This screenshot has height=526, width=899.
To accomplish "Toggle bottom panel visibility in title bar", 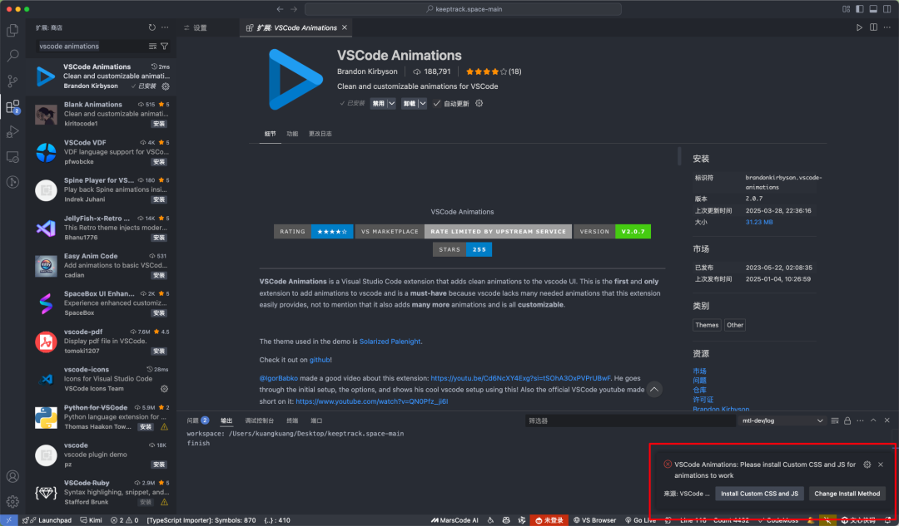I will tap(873, 9).
